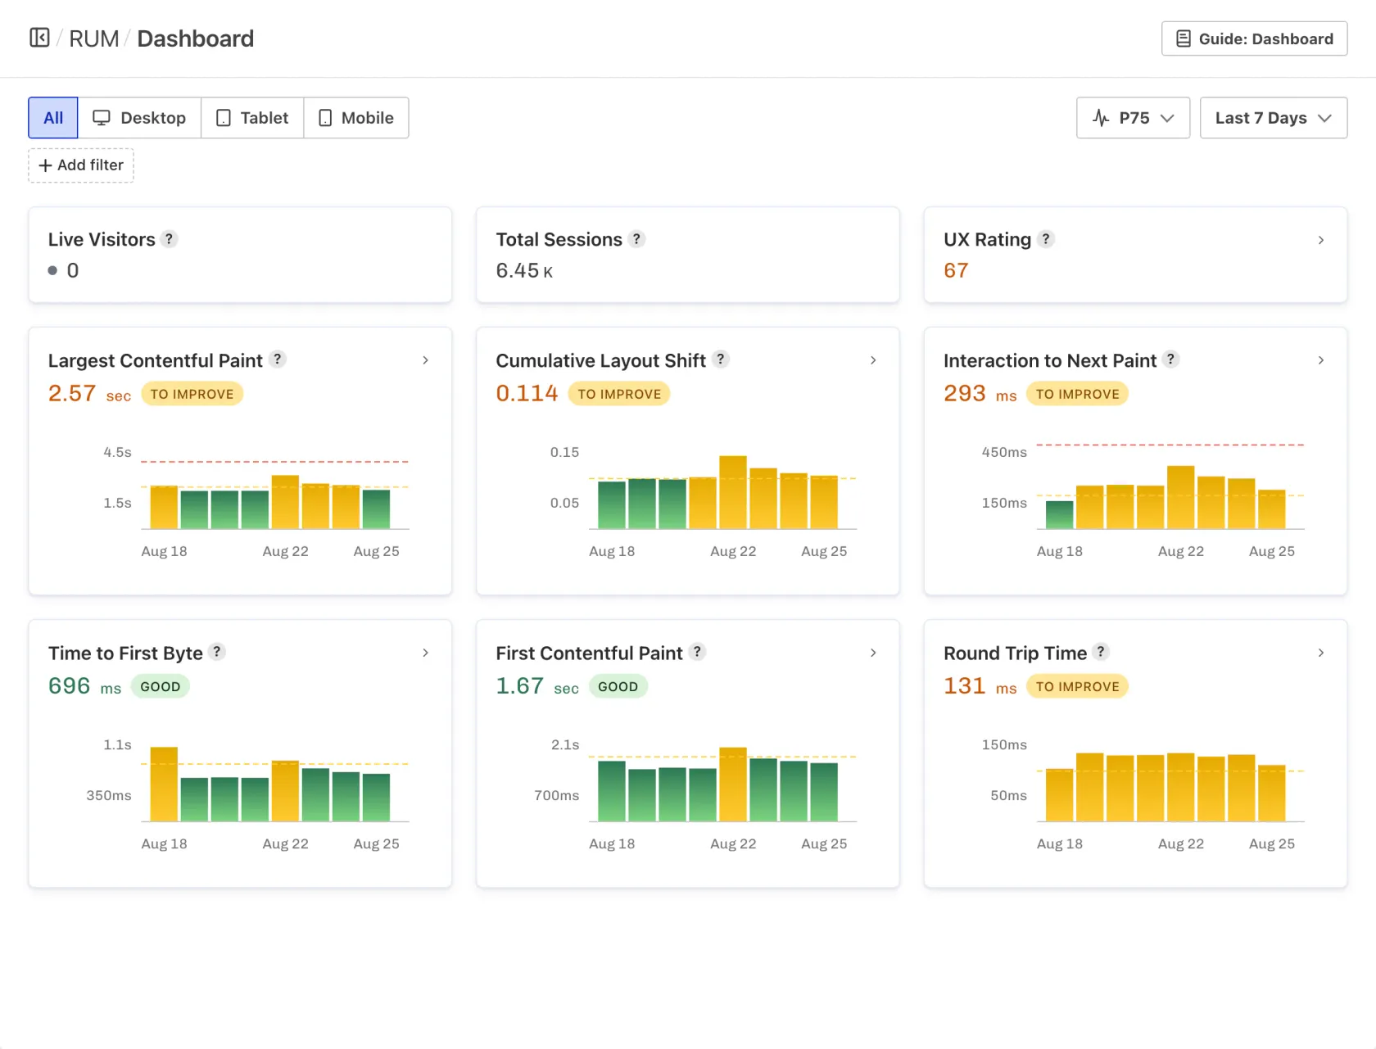Expand the Interaction to Next Paint chevron

[x=1320, y=360]
